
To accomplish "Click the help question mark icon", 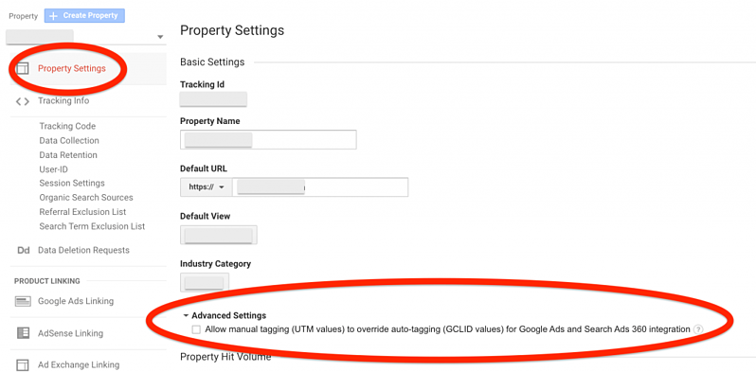I will click(697, 329).
